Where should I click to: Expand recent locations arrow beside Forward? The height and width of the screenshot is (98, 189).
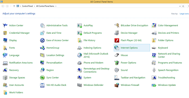coord(11,6)
